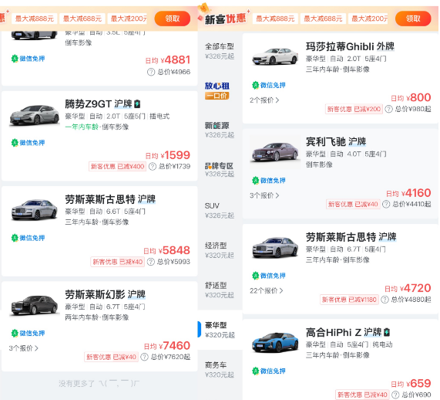Image resolution: width=440 pixels, height=400 pixels.
Task: Expand 2个报价 for 玛莎拉蒂Ghibli
Action: point(264,100)
